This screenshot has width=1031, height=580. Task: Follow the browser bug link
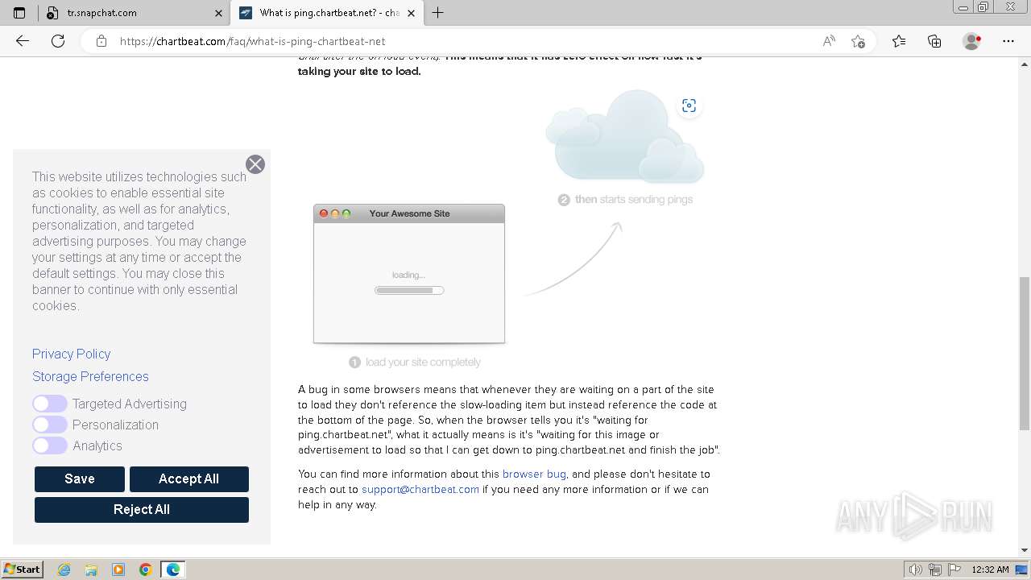pos(534,474)
